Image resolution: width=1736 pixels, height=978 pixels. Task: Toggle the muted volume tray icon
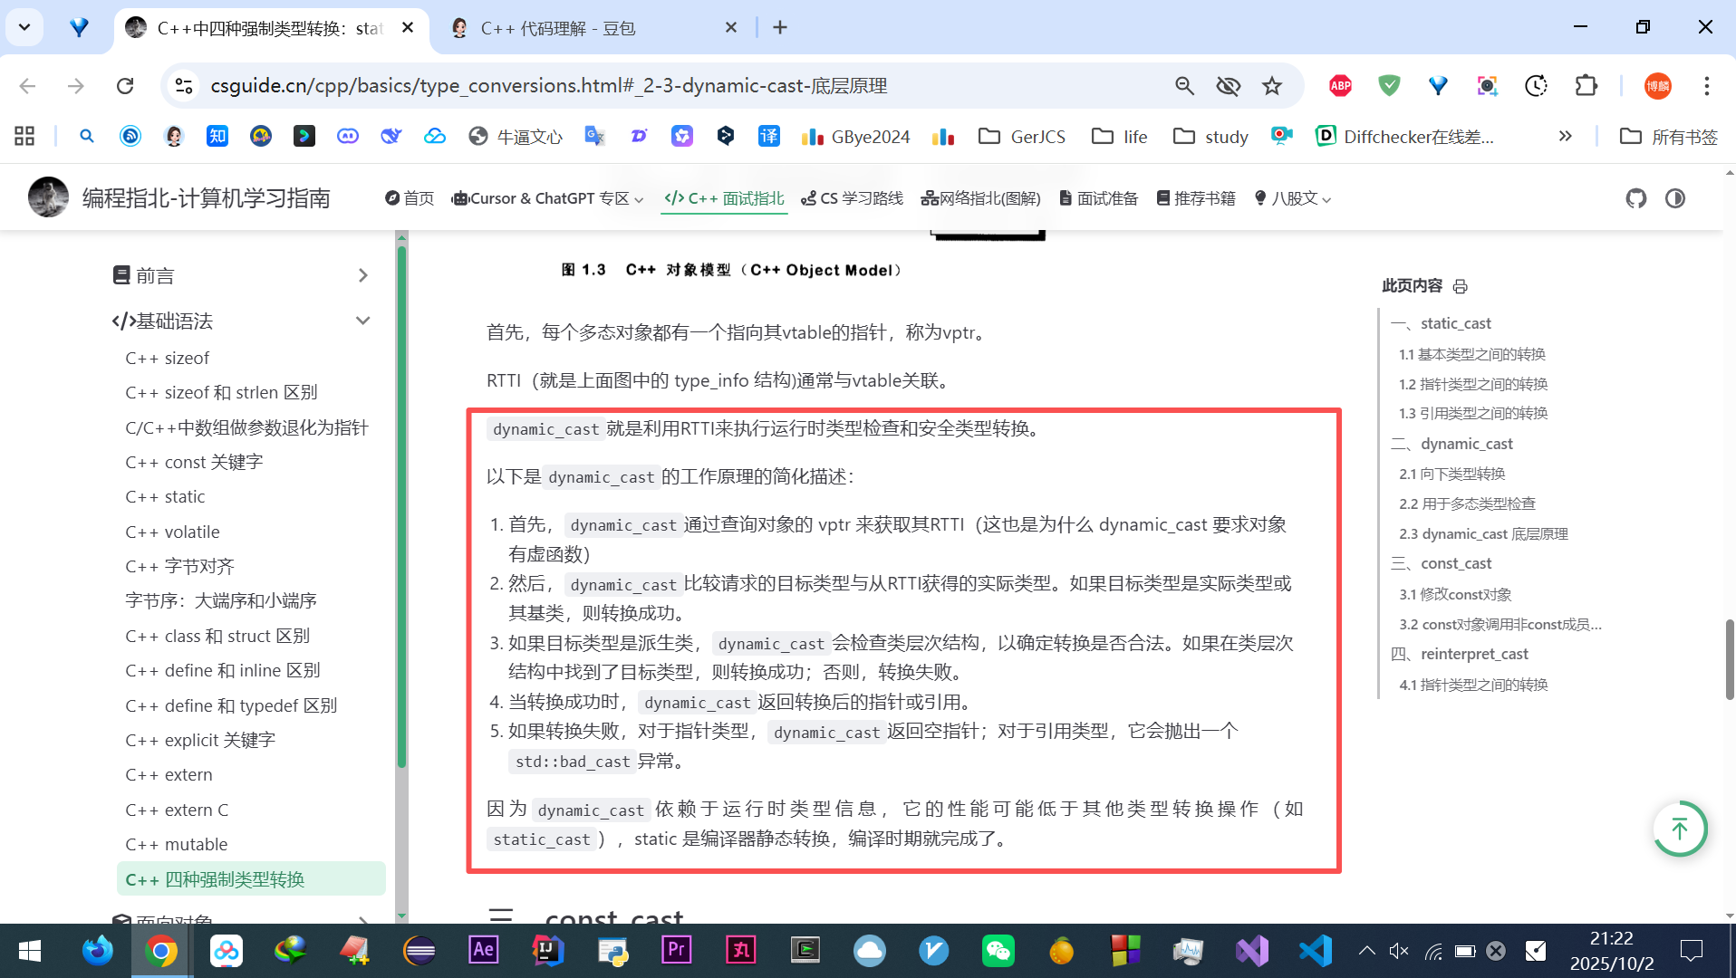1399,951
